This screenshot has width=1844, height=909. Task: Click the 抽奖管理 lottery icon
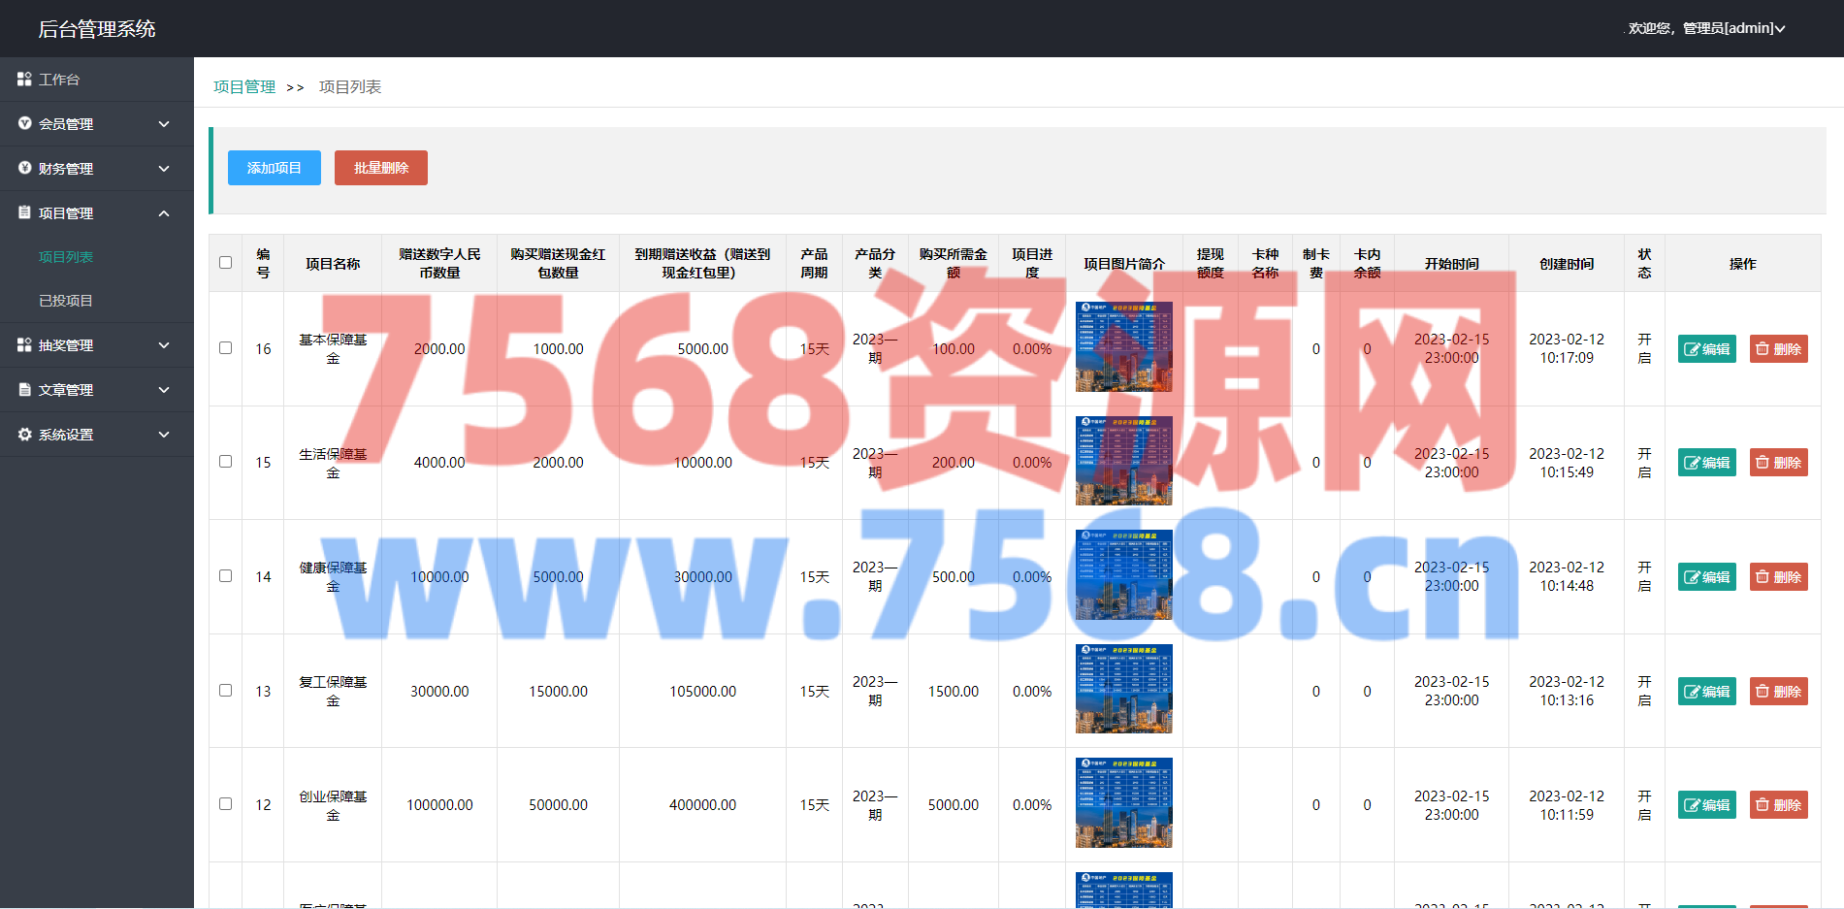pyautogui.click(x=24, y=345)
